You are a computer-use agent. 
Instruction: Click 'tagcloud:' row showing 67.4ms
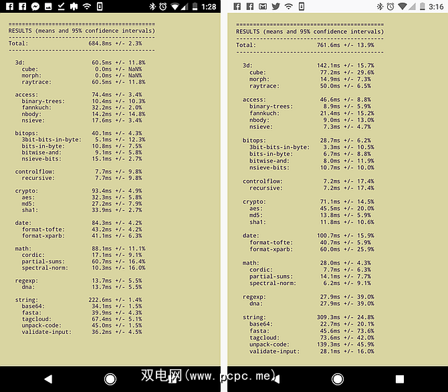click(82, 319)
